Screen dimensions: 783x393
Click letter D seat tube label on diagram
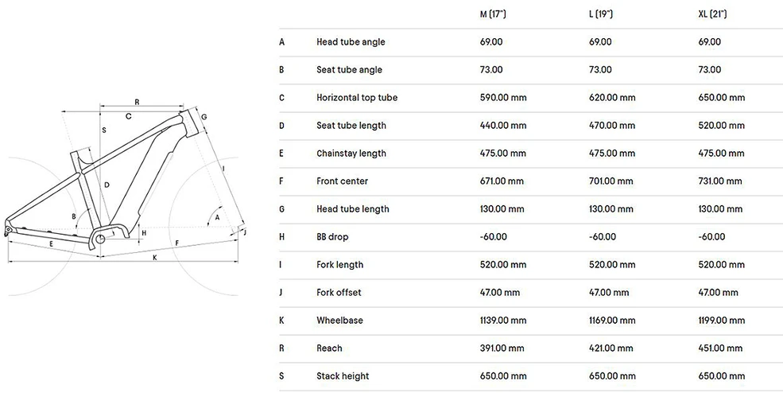[107, 185]
